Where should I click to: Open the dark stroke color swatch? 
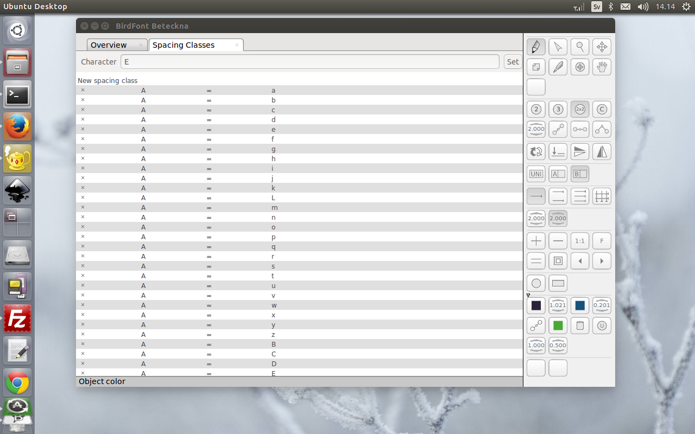[x=536, y=306]
